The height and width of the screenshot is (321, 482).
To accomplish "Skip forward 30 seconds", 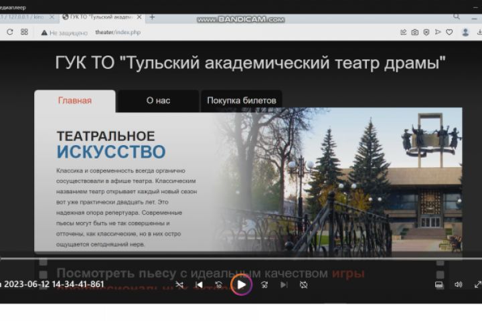I will [264, 285].
